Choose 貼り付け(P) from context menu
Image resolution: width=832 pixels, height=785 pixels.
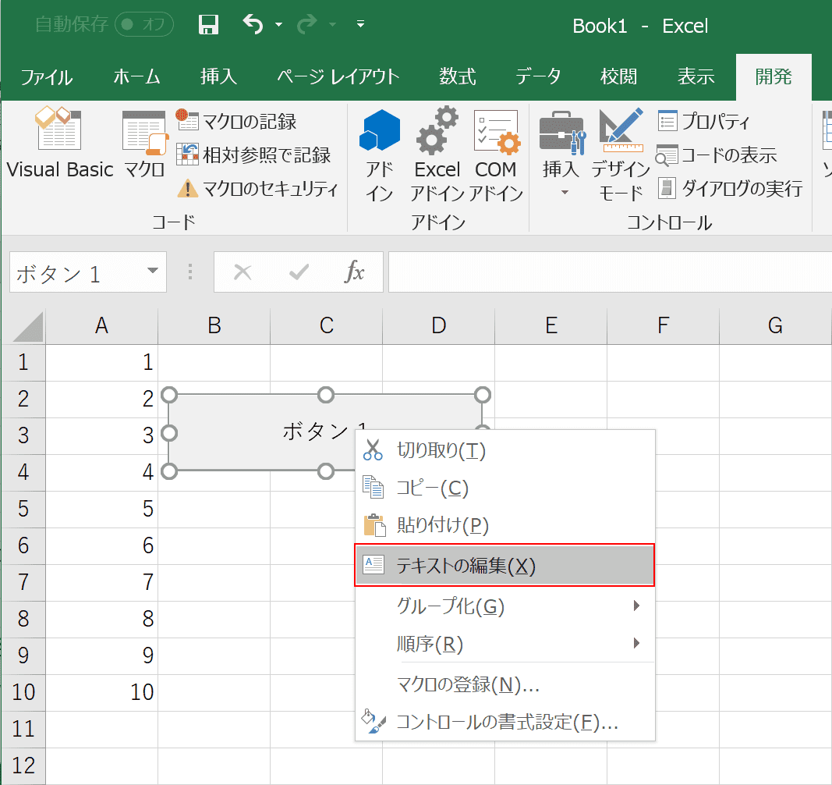click(x=505, y=524)
